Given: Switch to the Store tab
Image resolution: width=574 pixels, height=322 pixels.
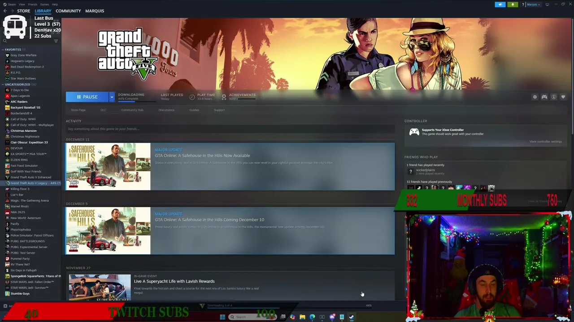Looking at the screenshot, I should click(x=23, y=11).
